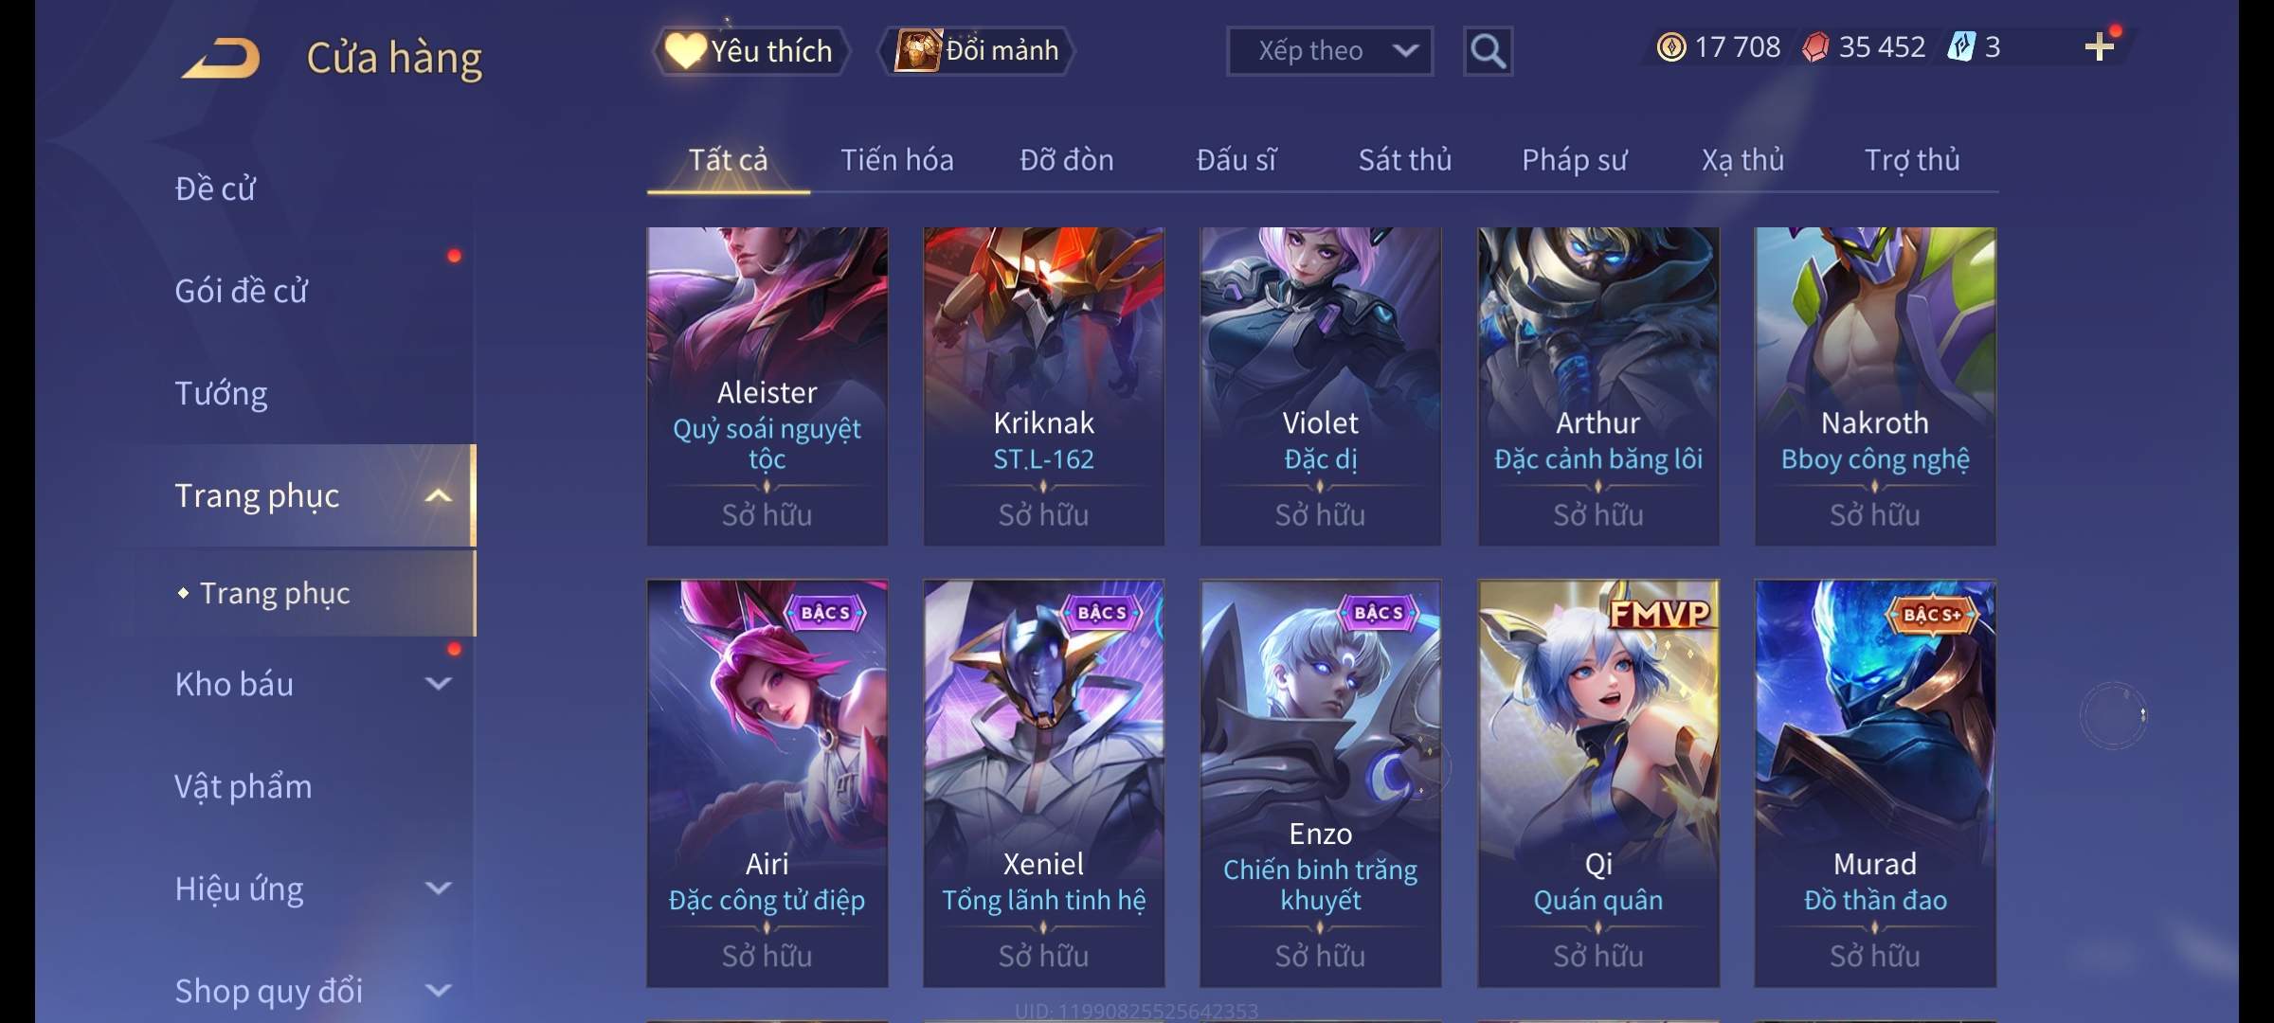This screenshot has width=2274, height=1023.
Task: Click the red ruby currency icon
Action: tap(1815, 47)
